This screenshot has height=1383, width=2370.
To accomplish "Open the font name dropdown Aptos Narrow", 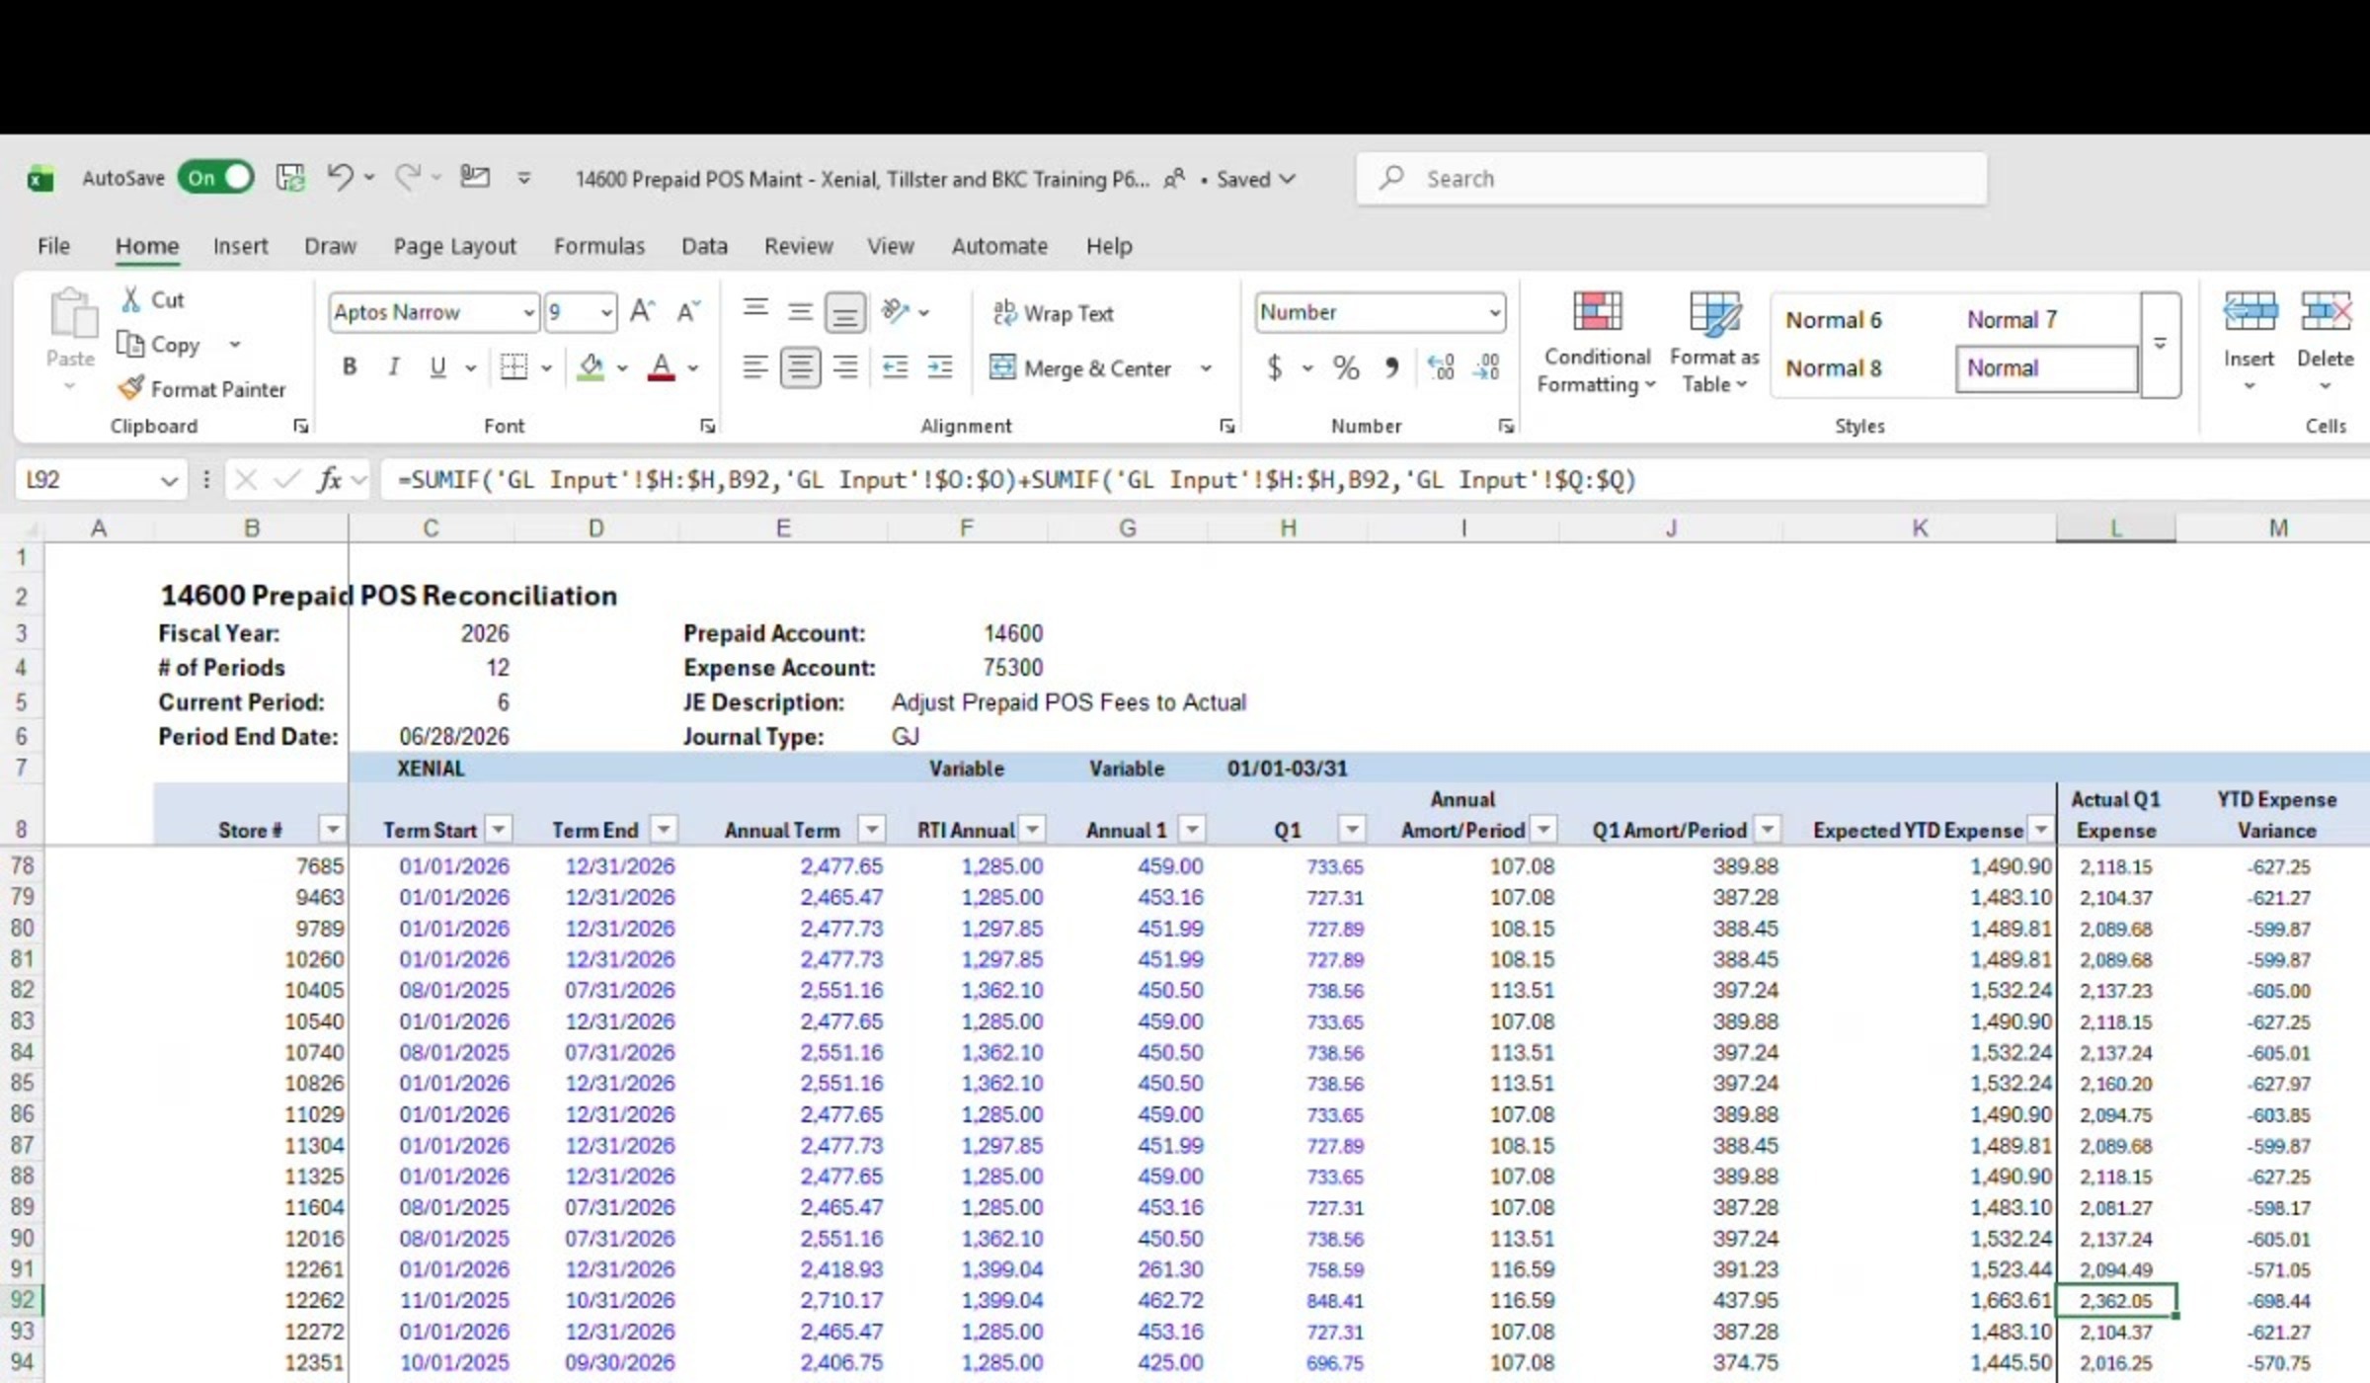I will click(x=528, y=313).
